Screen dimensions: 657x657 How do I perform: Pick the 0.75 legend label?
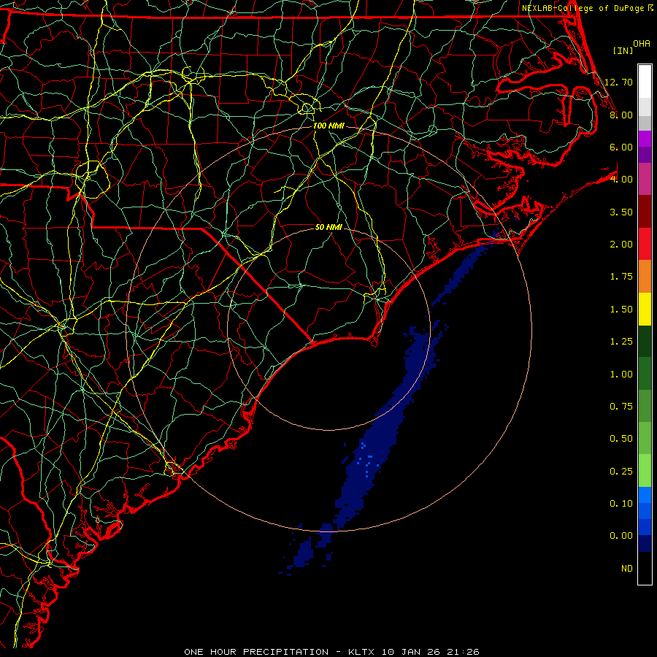coord(621,407)
